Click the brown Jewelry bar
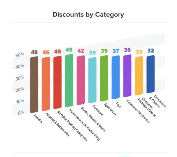The width and height of the screenshot is (177, 157). (34, 85)
